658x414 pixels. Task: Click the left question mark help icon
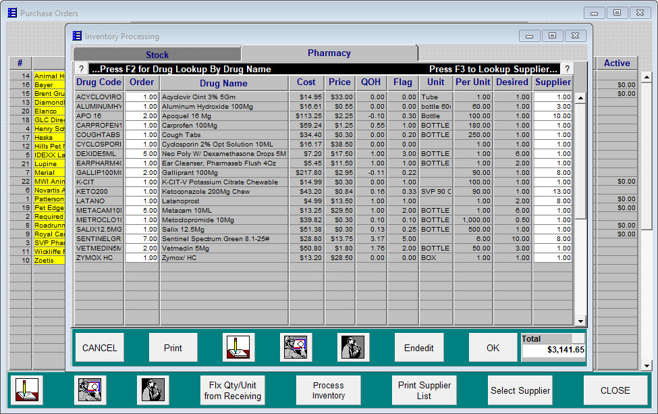[x=82, y=69]
